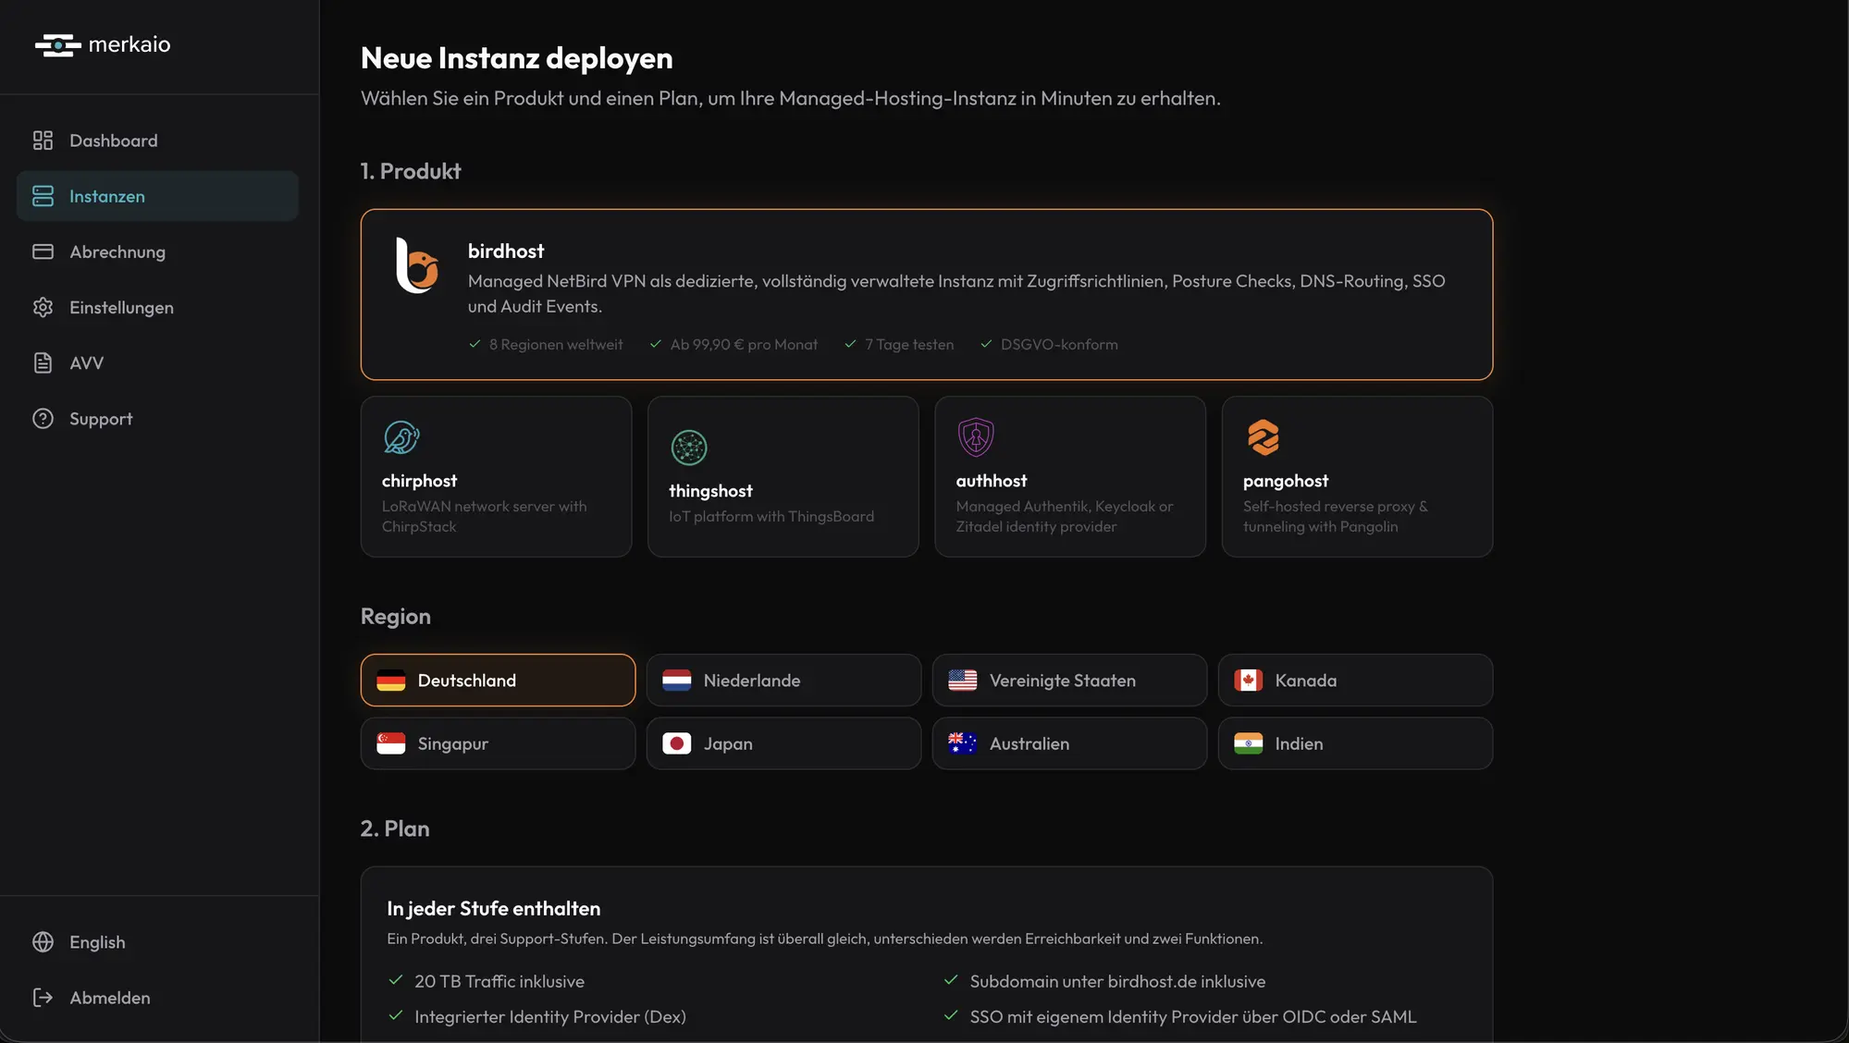Click the 'DSGVO-konform' text

[1059, 344]
